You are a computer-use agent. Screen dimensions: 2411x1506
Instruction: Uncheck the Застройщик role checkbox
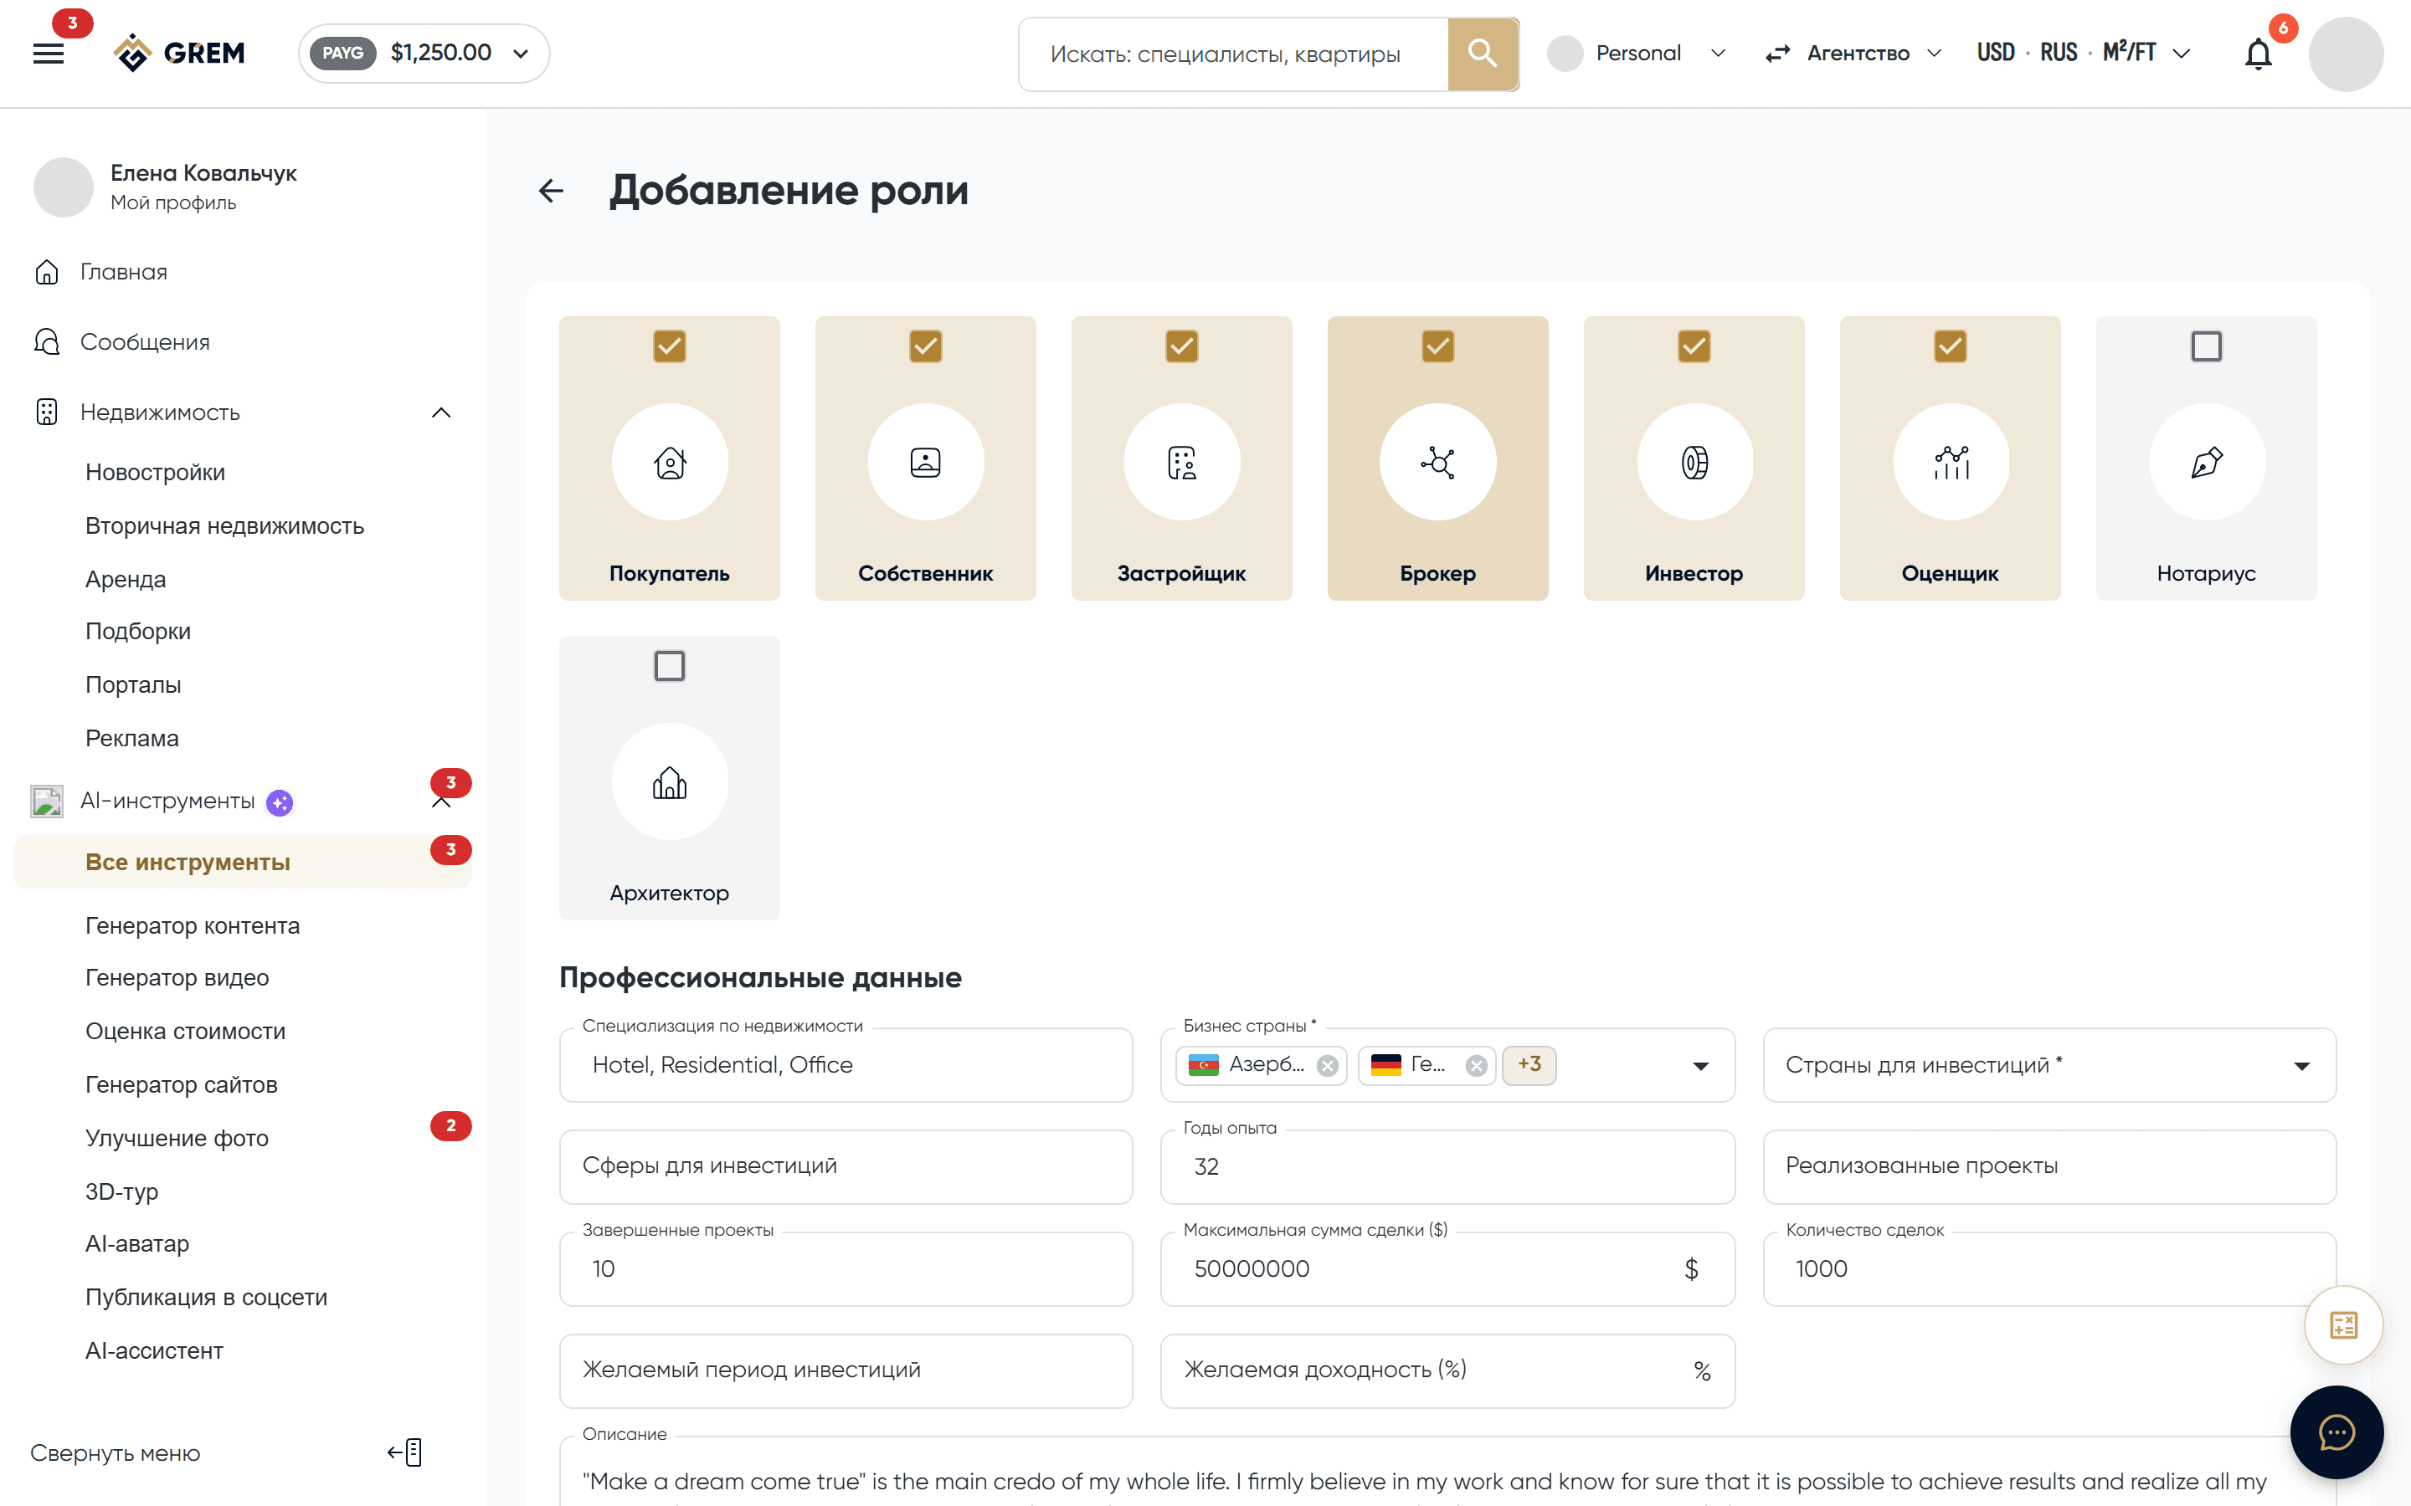tap(1181, 346)
